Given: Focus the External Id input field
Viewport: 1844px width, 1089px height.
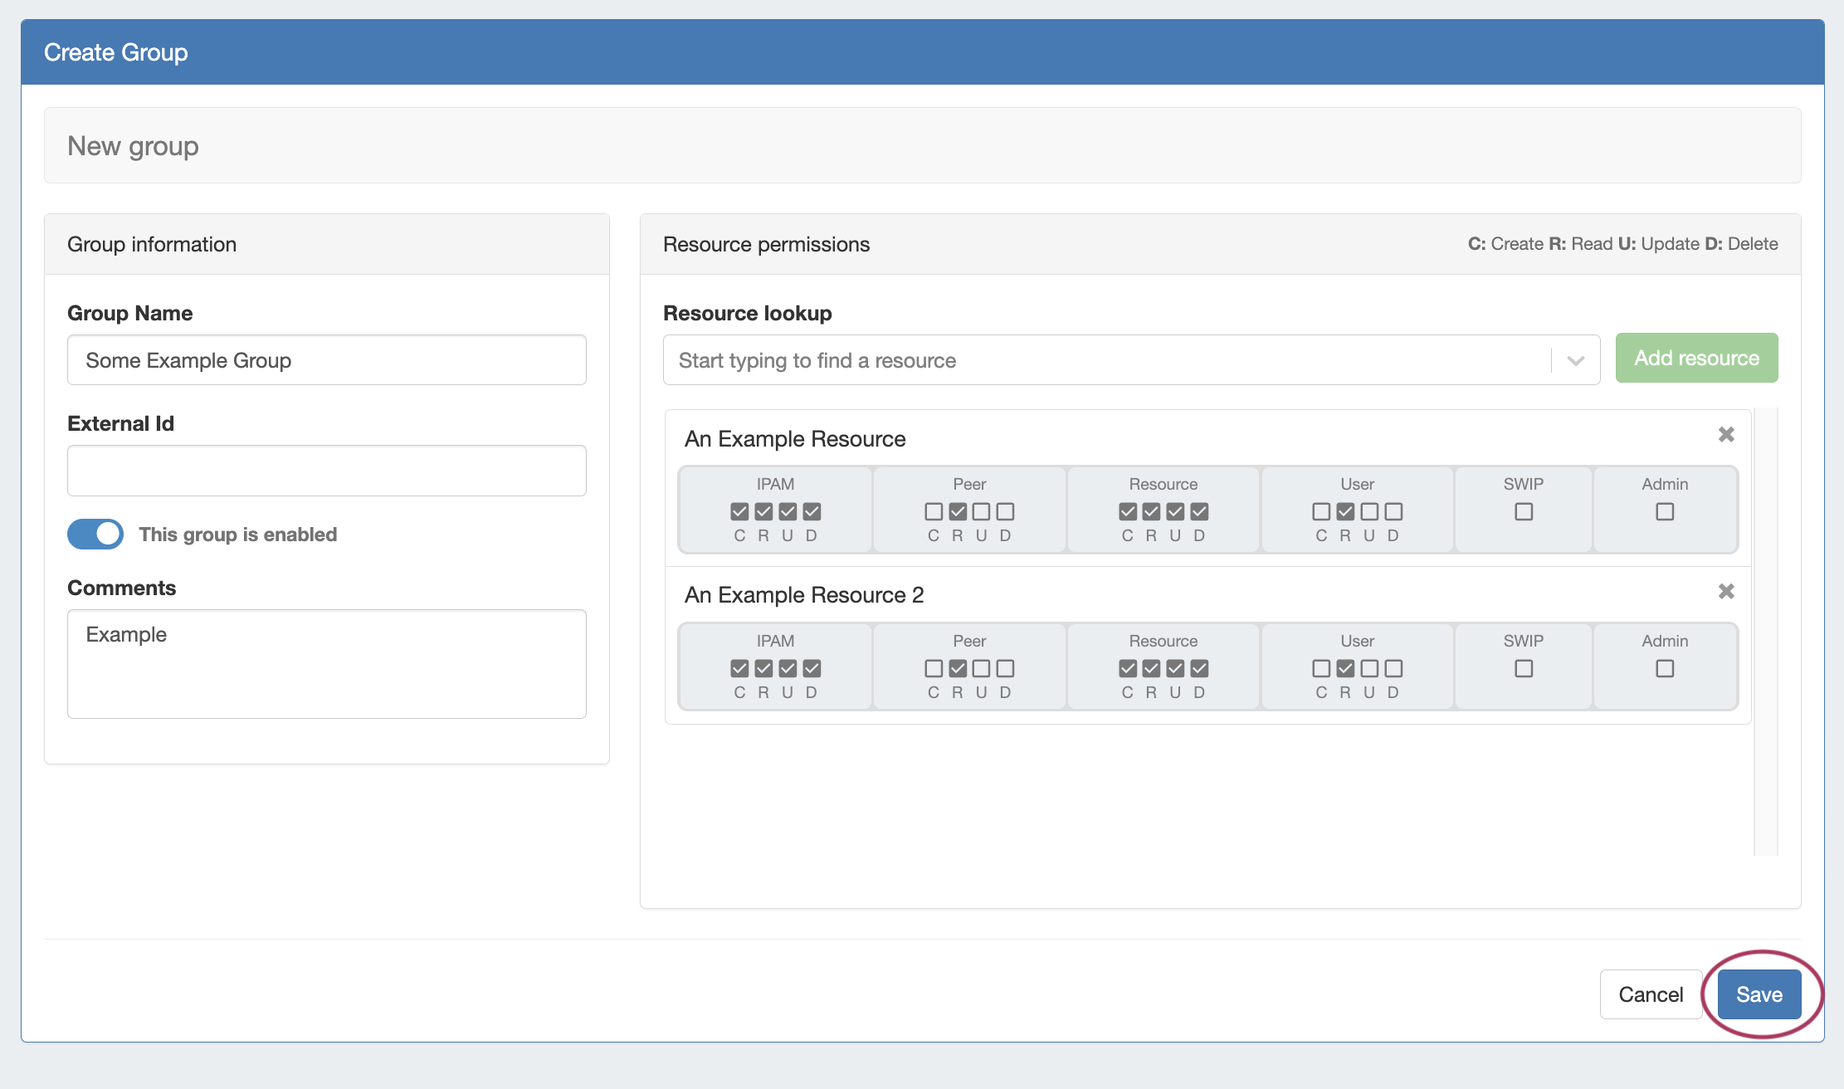Looking at the screenshot, I should (x=327, y=471).
